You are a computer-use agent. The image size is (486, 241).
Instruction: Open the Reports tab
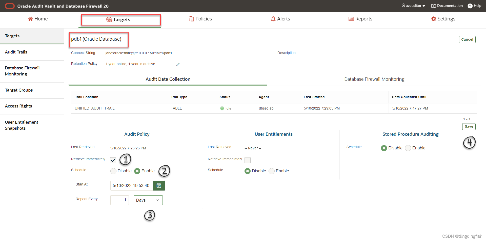[x=360, y=19]
